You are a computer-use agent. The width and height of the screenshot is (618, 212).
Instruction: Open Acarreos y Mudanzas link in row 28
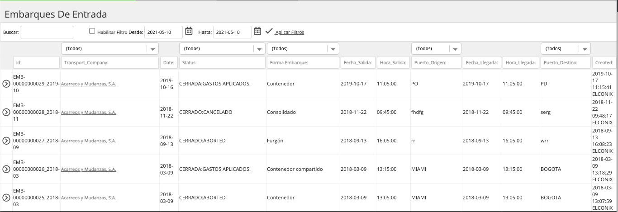[89, 112]
